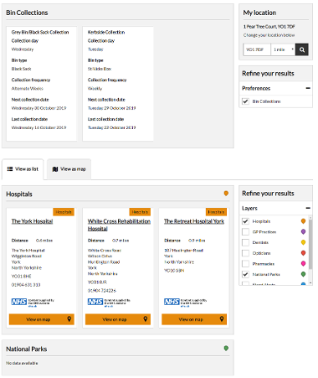The image size is (318, 378).
Task: Click the No data available text
Action: [22, 363]
